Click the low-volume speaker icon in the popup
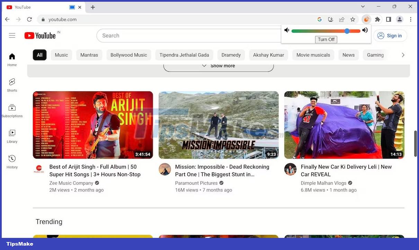 [x=287, y=30]
